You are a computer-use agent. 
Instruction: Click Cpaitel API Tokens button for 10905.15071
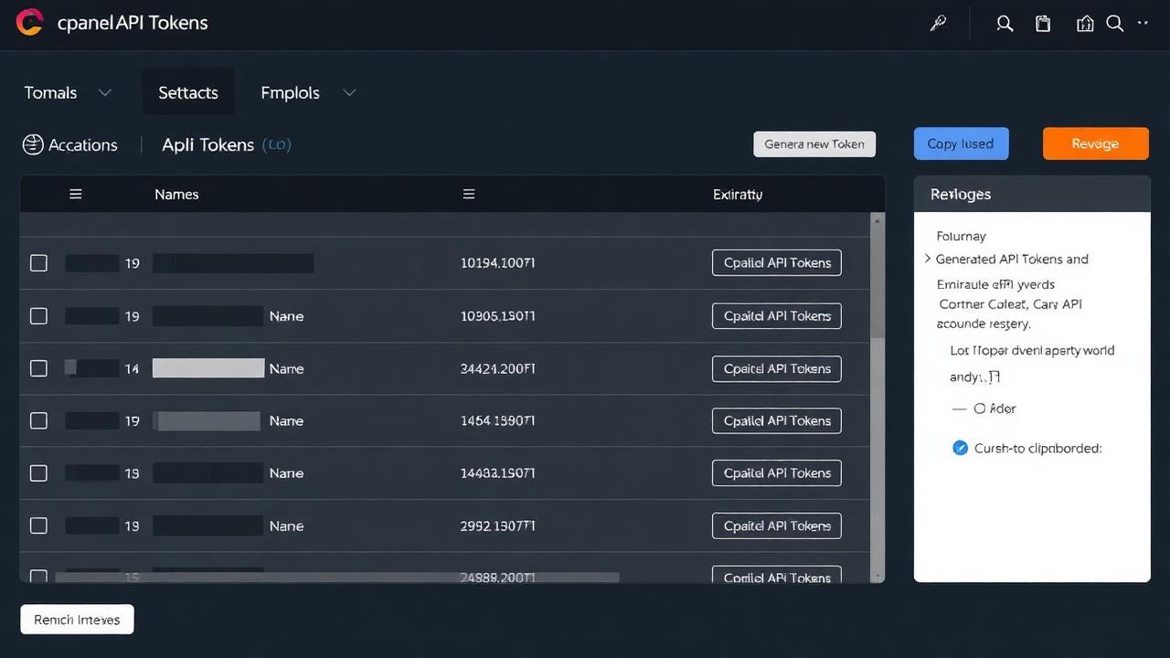click(x=777, y=316)
